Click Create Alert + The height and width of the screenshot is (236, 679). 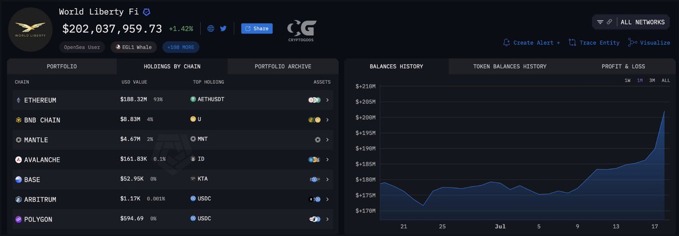point(531,42)
